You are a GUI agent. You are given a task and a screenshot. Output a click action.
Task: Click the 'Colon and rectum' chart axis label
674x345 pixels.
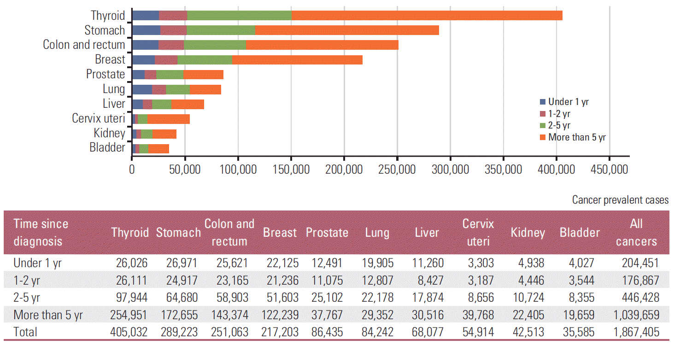(x=84, y=45)
